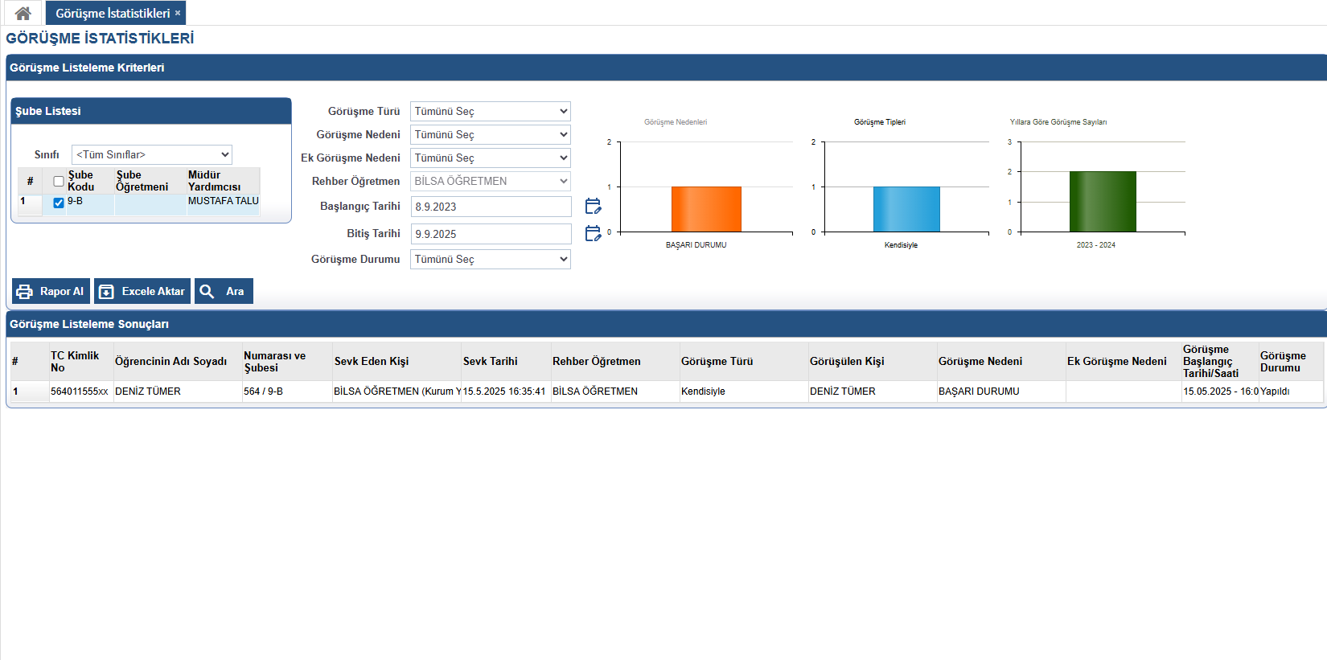Click the printer icon on Rapor Al
This screenshot has width=1327, height=660.
click(x=25, y=292)
